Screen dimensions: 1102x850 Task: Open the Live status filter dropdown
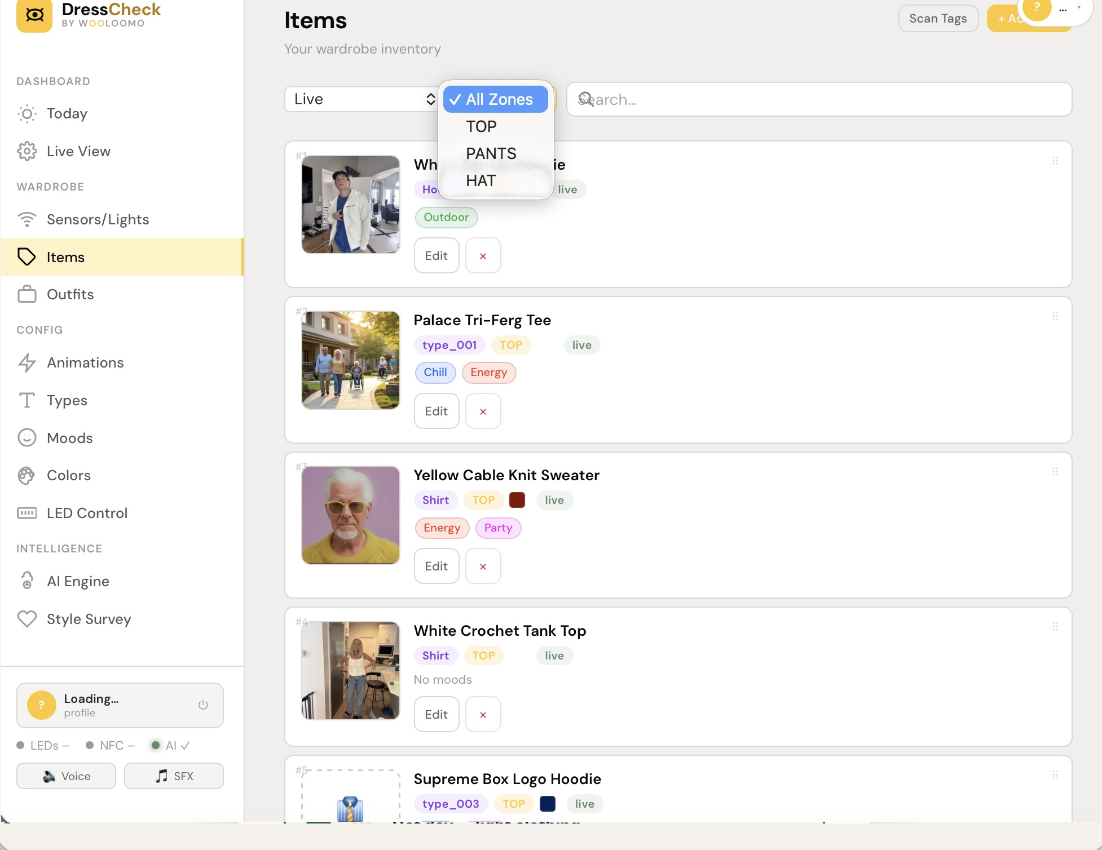pos(362,99)
